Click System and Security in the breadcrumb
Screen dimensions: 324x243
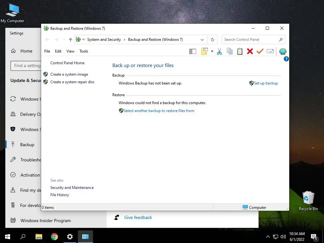tap(104, 40)
